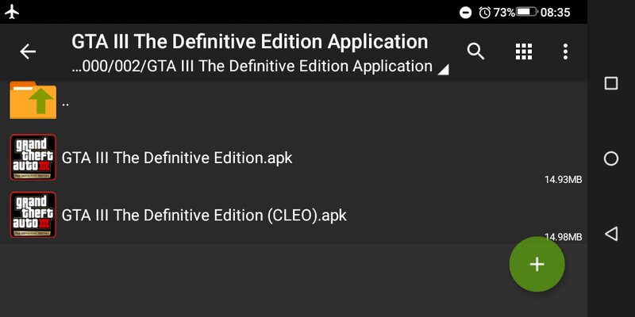Tap the Android recent apps square button
This screenshot has width=635, height=317.
(x=611, y=83)
